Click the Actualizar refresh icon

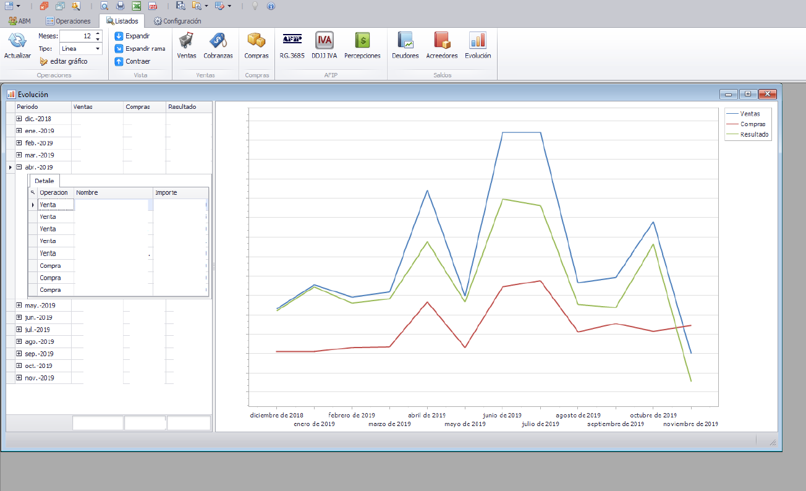click(x=17, y=41)
